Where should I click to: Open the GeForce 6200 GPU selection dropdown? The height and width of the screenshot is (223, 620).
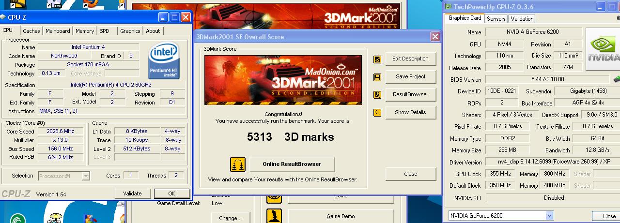[x=549, y=216]
